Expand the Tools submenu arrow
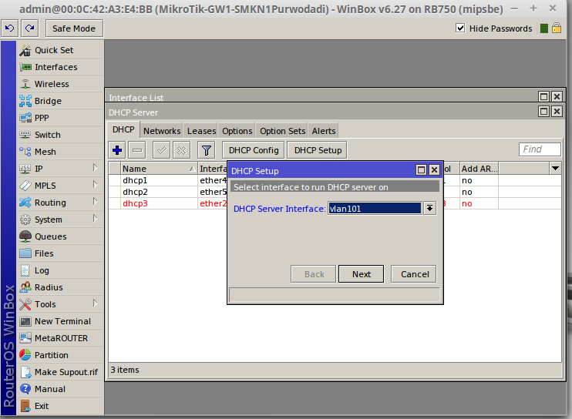Viewport: 572px width, 419px height. coord(96,303)
